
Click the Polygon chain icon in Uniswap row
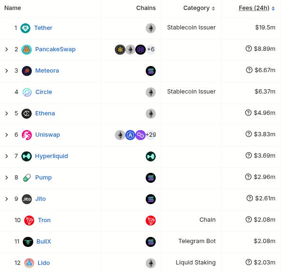140,135
